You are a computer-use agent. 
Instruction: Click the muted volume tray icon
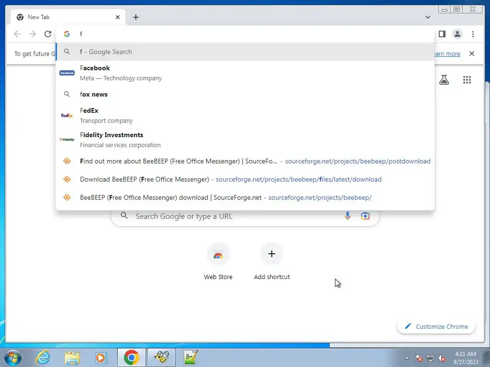coord(442,358)
